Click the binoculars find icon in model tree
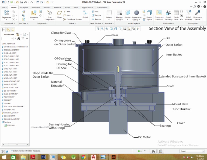The width and height of the screenshot is (207, 160). [19, 39]
